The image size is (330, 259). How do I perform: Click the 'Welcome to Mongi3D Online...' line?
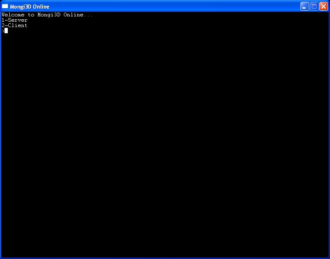click(x=47, y=15)
